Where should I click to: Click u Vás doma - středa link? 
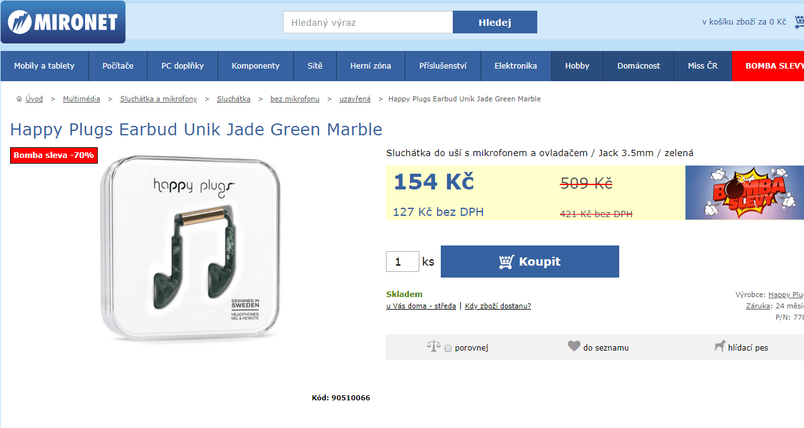[421, 306]
